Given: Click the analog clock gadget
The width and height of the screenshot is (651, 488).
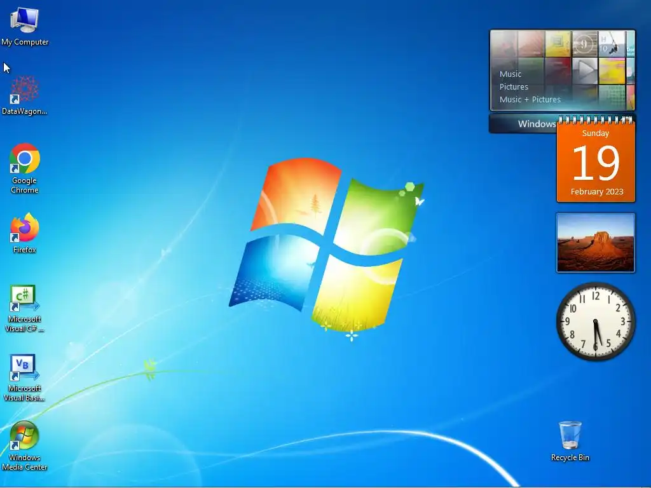Looking at the screenshot, I should pyautogui.click(x=596, y=322).
